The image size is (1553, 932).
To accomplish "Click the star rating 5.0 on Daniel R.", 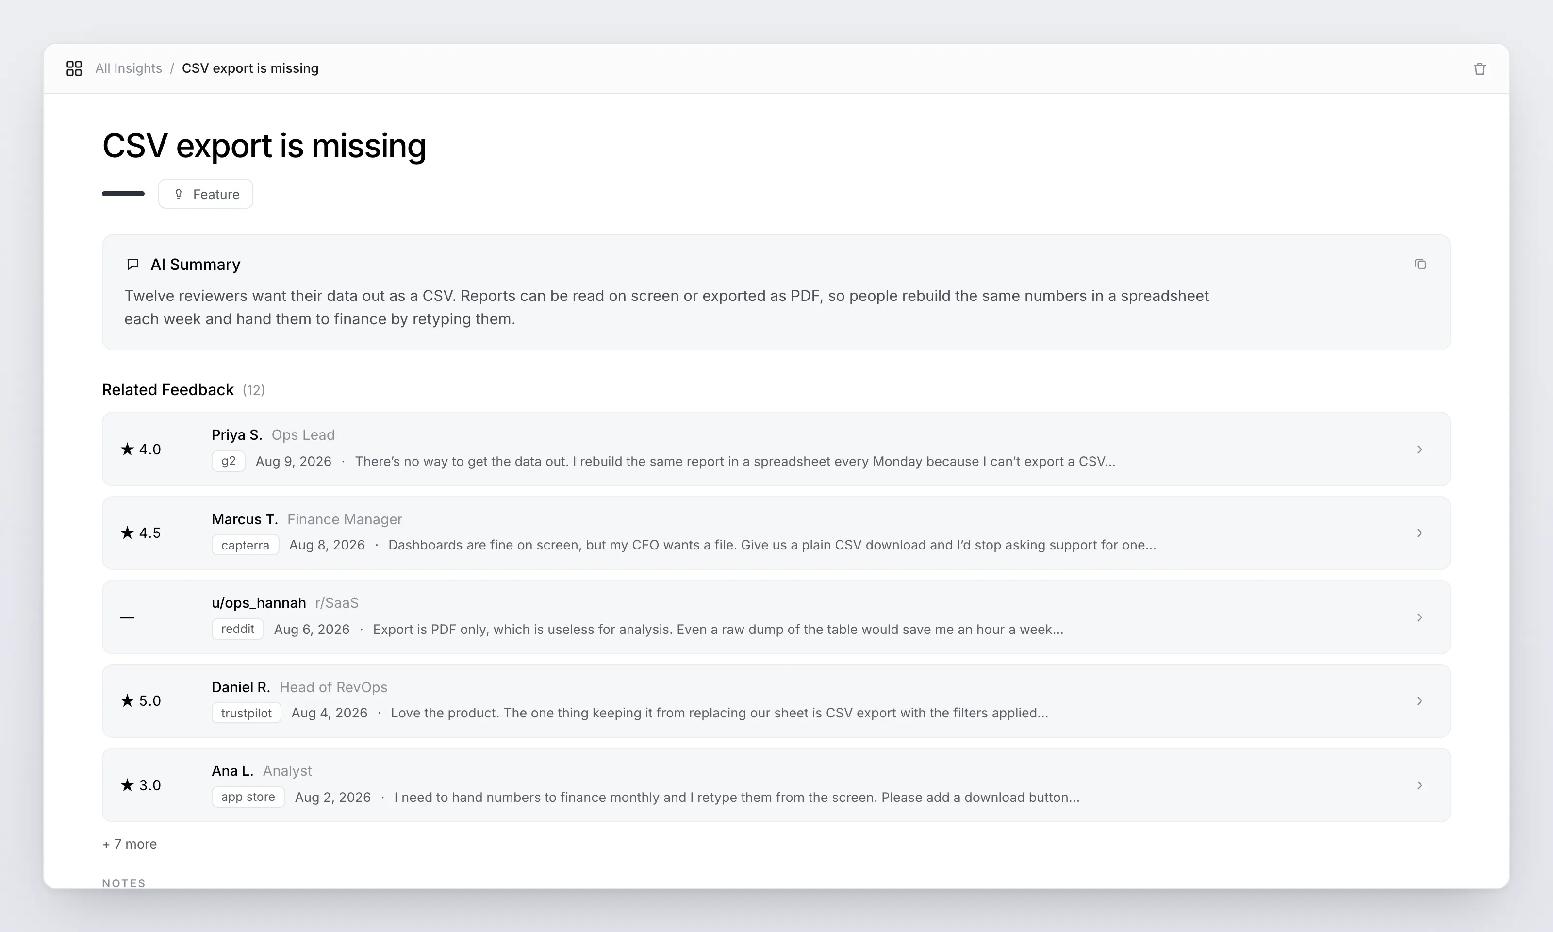I will 141,701.
